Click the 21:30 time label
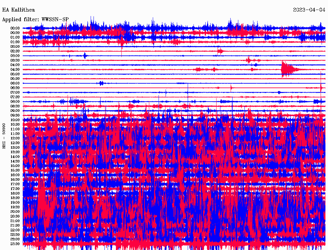The height and width of the screenshot is (250, 328). pyautogui.click(x=15, y=226)
